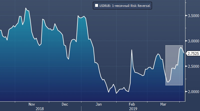The width and height of the screenshot is (200, 111).
Task: Click the current value label 2.7525
Action: [193, 54]
